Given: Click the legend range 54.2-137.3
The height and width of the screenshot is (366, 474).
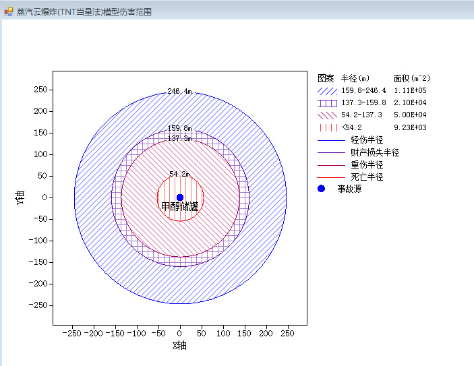Looking at the screenshot, I should point(361,115).
